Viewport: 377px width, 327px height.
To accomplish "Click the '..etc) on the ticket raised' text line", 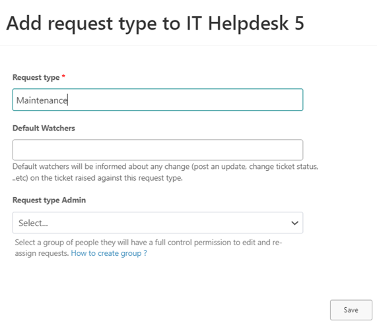I will pos(98,178).
